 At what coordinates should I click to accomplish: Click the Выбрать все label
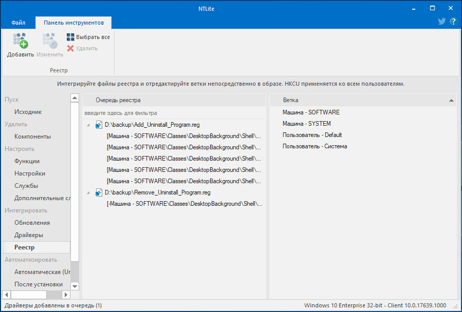pyautogui.click(x=93, y=37)
